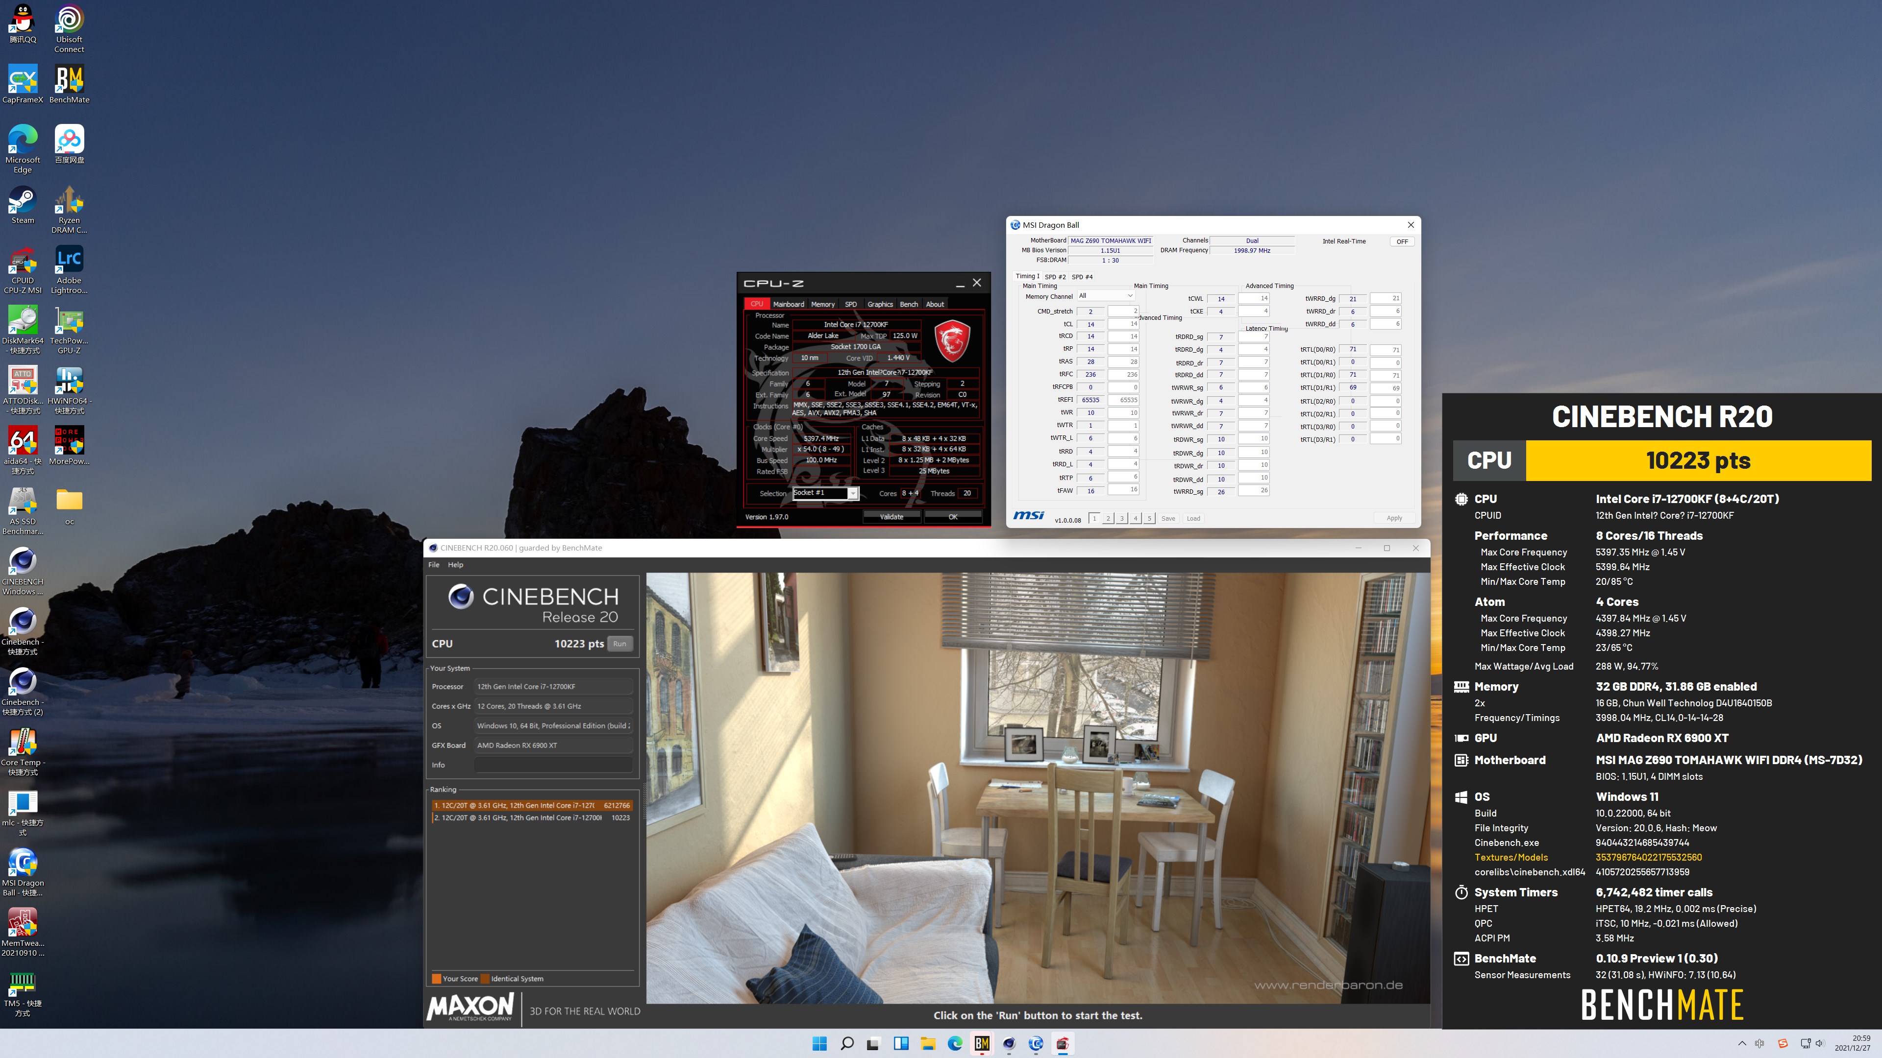Screen dimensions: 1882x1058
Task: Click the OK button in CPU-Z
Action: (953, 516)
